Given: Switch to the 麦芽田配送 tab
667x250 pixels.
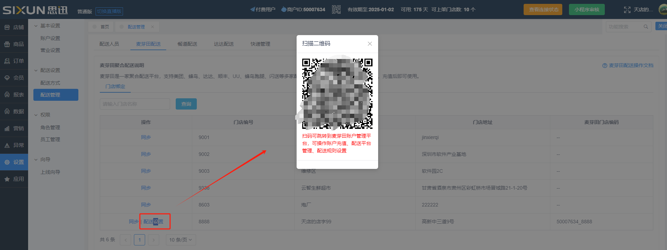Looking at the screenshot, I should pyautogui.click(x=148, y=44).
